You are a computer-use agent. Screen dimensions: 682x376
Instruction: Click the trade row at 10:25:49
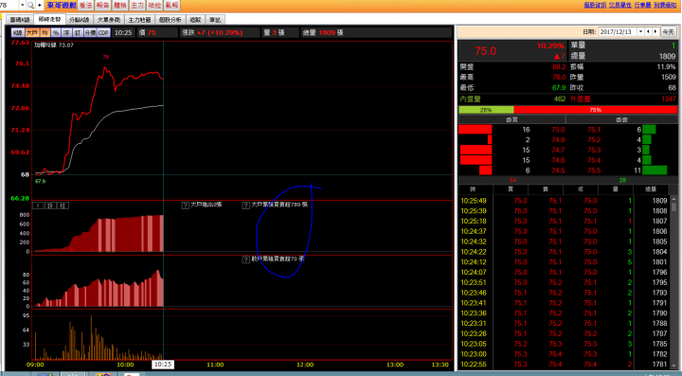tap(564, 201)
